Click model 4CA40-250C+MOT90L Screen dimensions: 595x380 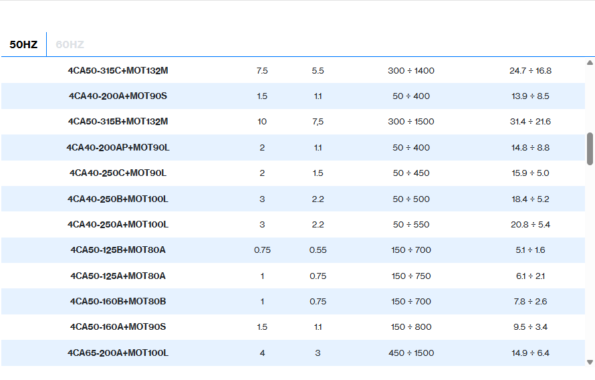point(118,173)
